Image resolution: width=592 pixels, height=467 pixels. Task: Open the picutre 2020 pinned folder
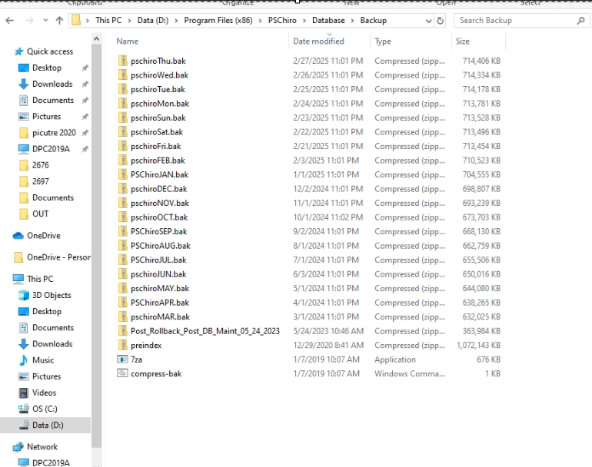[x=54, y=133]
